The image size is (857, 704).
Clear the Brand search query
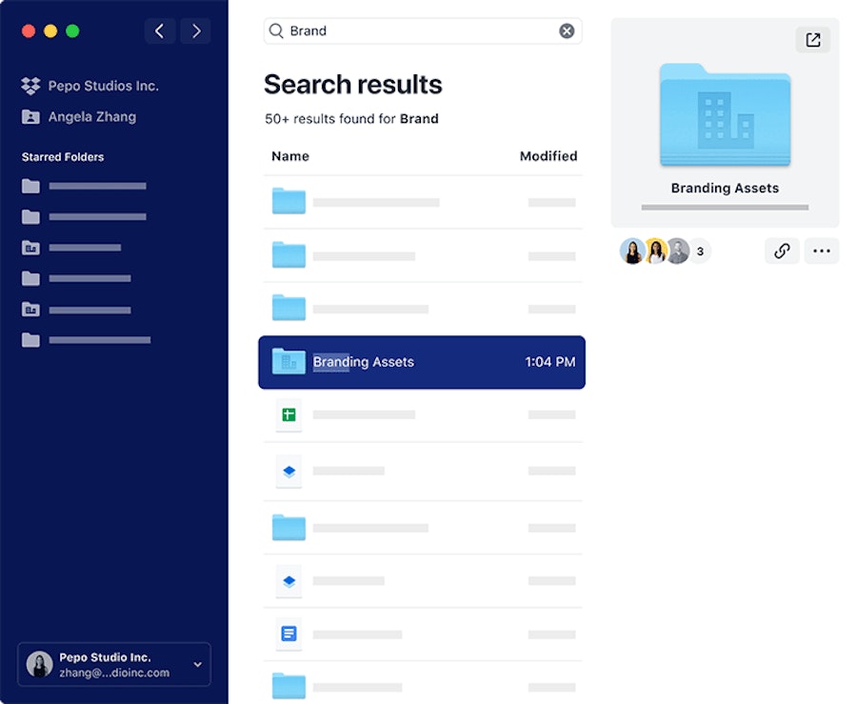click(x=567, y=31)
